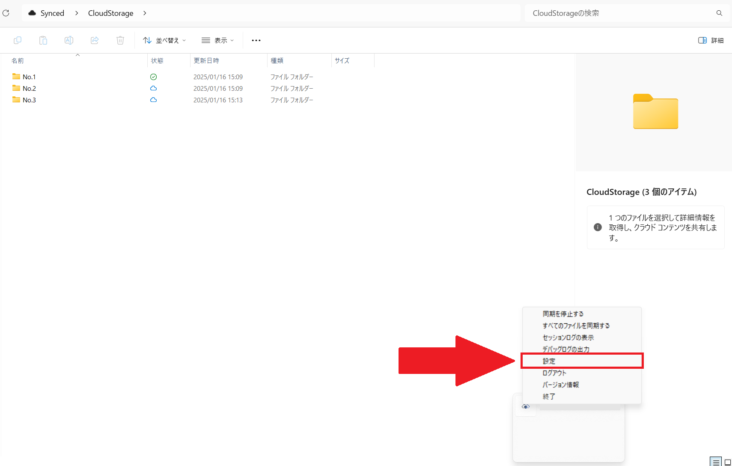Sort by the 名前 column header
732x466 pixels.
pos(18,61)
